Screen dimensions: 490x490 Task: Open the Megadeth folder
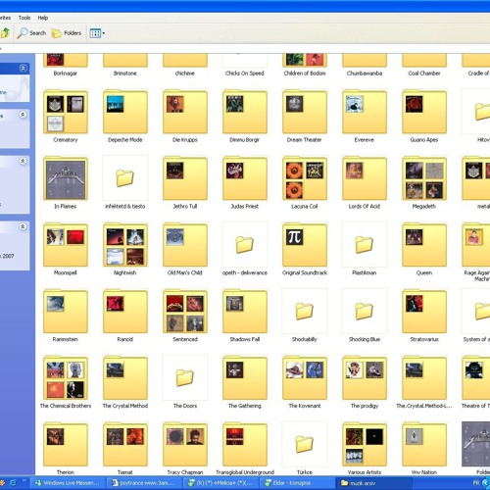point(424,178)
